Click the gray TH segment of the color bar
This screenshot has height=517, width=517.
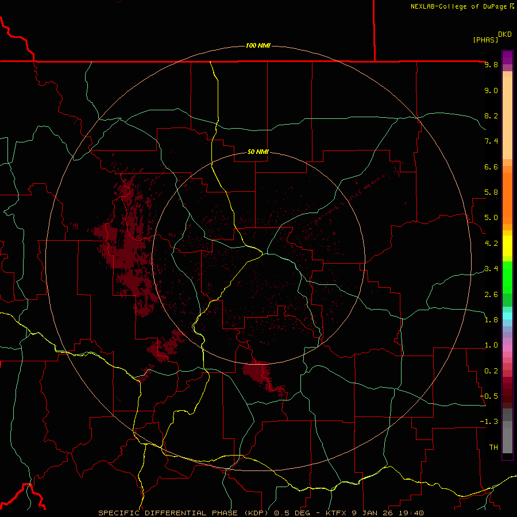[507, 440]
